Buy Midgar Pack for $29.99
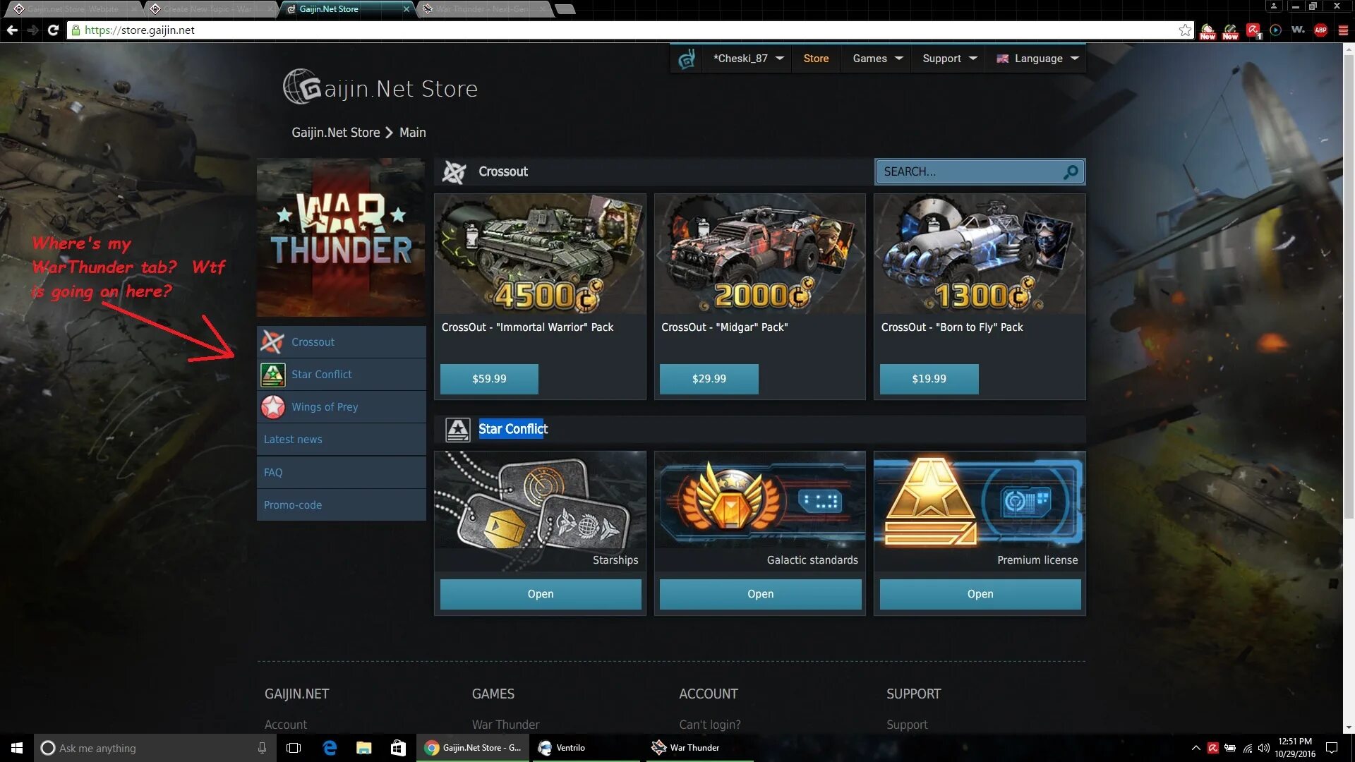The image size is (1355, 762). 709,379
